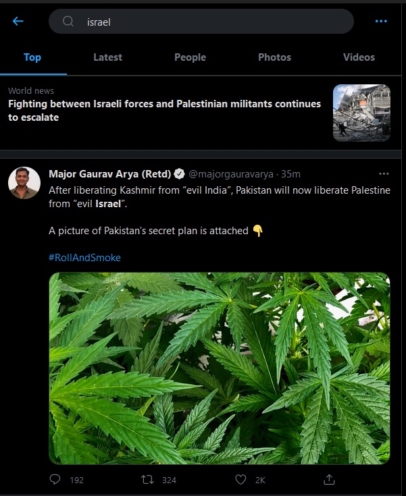This screenshot has width=406, height=496.
Task: Open the search options three-dot menu
Action: click(x=381, y=22)
